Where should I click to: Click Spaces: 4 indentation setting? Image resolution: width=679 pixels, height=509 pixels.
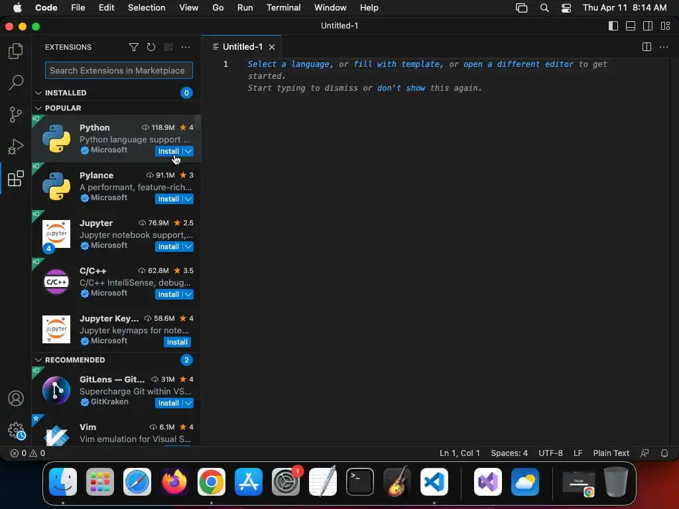509,453
